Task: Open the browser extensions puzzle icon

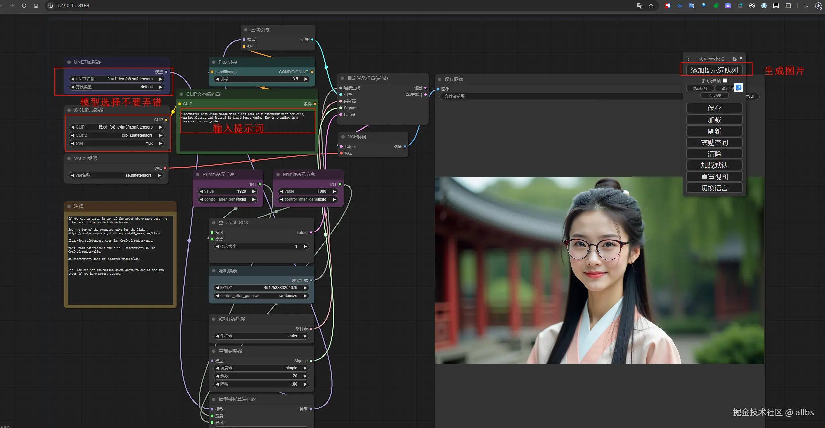Action: pyautogui.click(x=788, y=6)
